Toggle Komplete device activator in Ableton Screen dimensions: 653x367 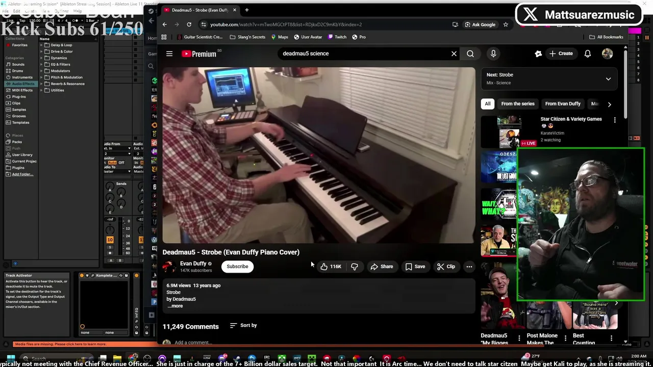click(x=82, y=276)
